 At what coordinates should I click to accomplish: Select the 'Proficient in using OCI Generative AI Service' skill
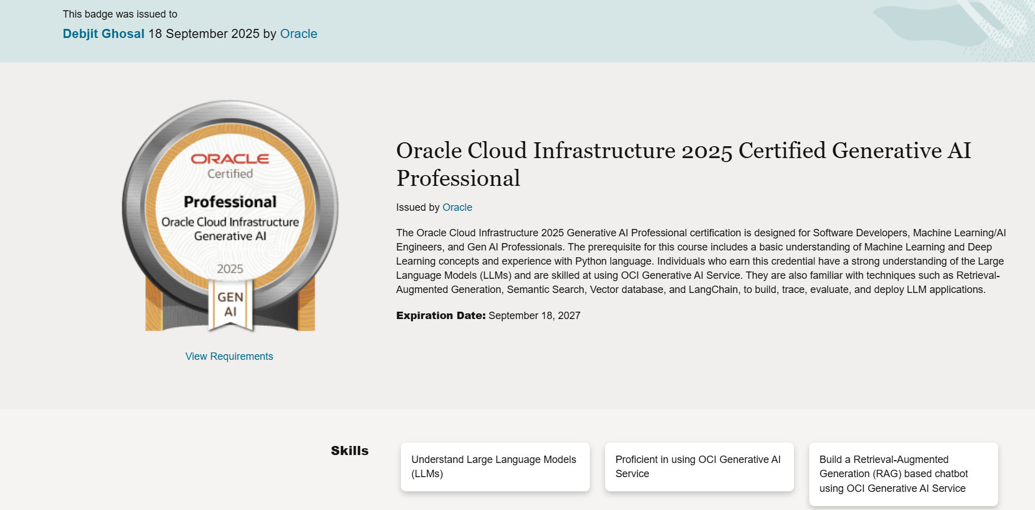(x=699, y=467)
